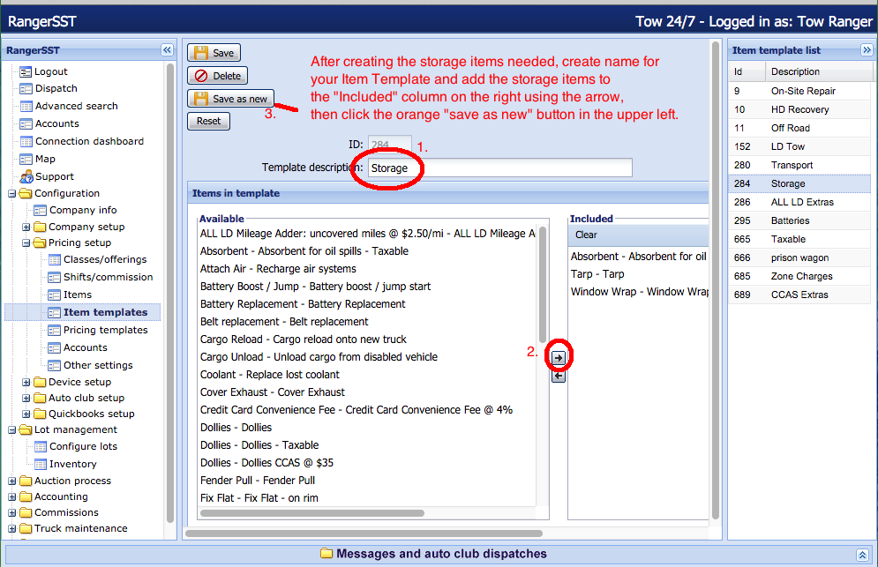Click the Template description text field

tap(499, 168)
